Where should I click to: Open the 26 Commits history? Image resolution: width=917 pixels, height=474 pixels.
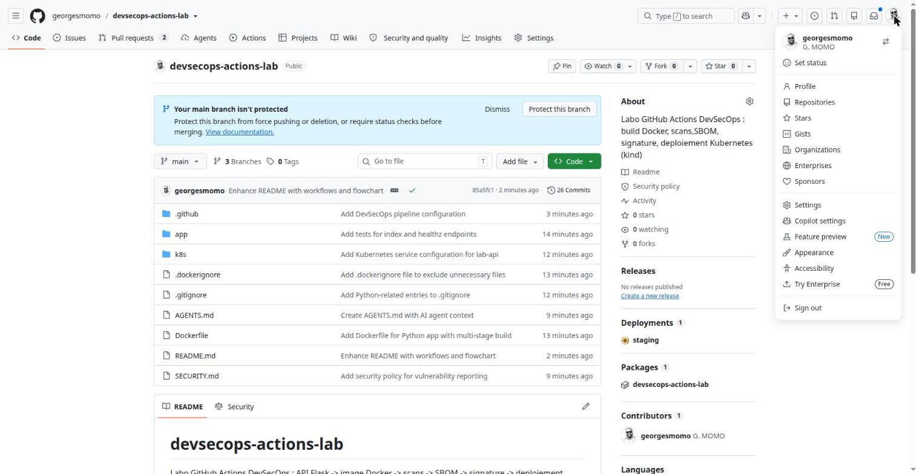(569, 190)
